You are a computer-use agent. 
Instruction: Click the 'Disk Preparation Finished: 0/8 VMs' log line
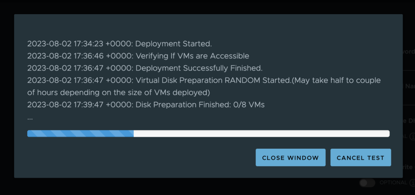146,105
